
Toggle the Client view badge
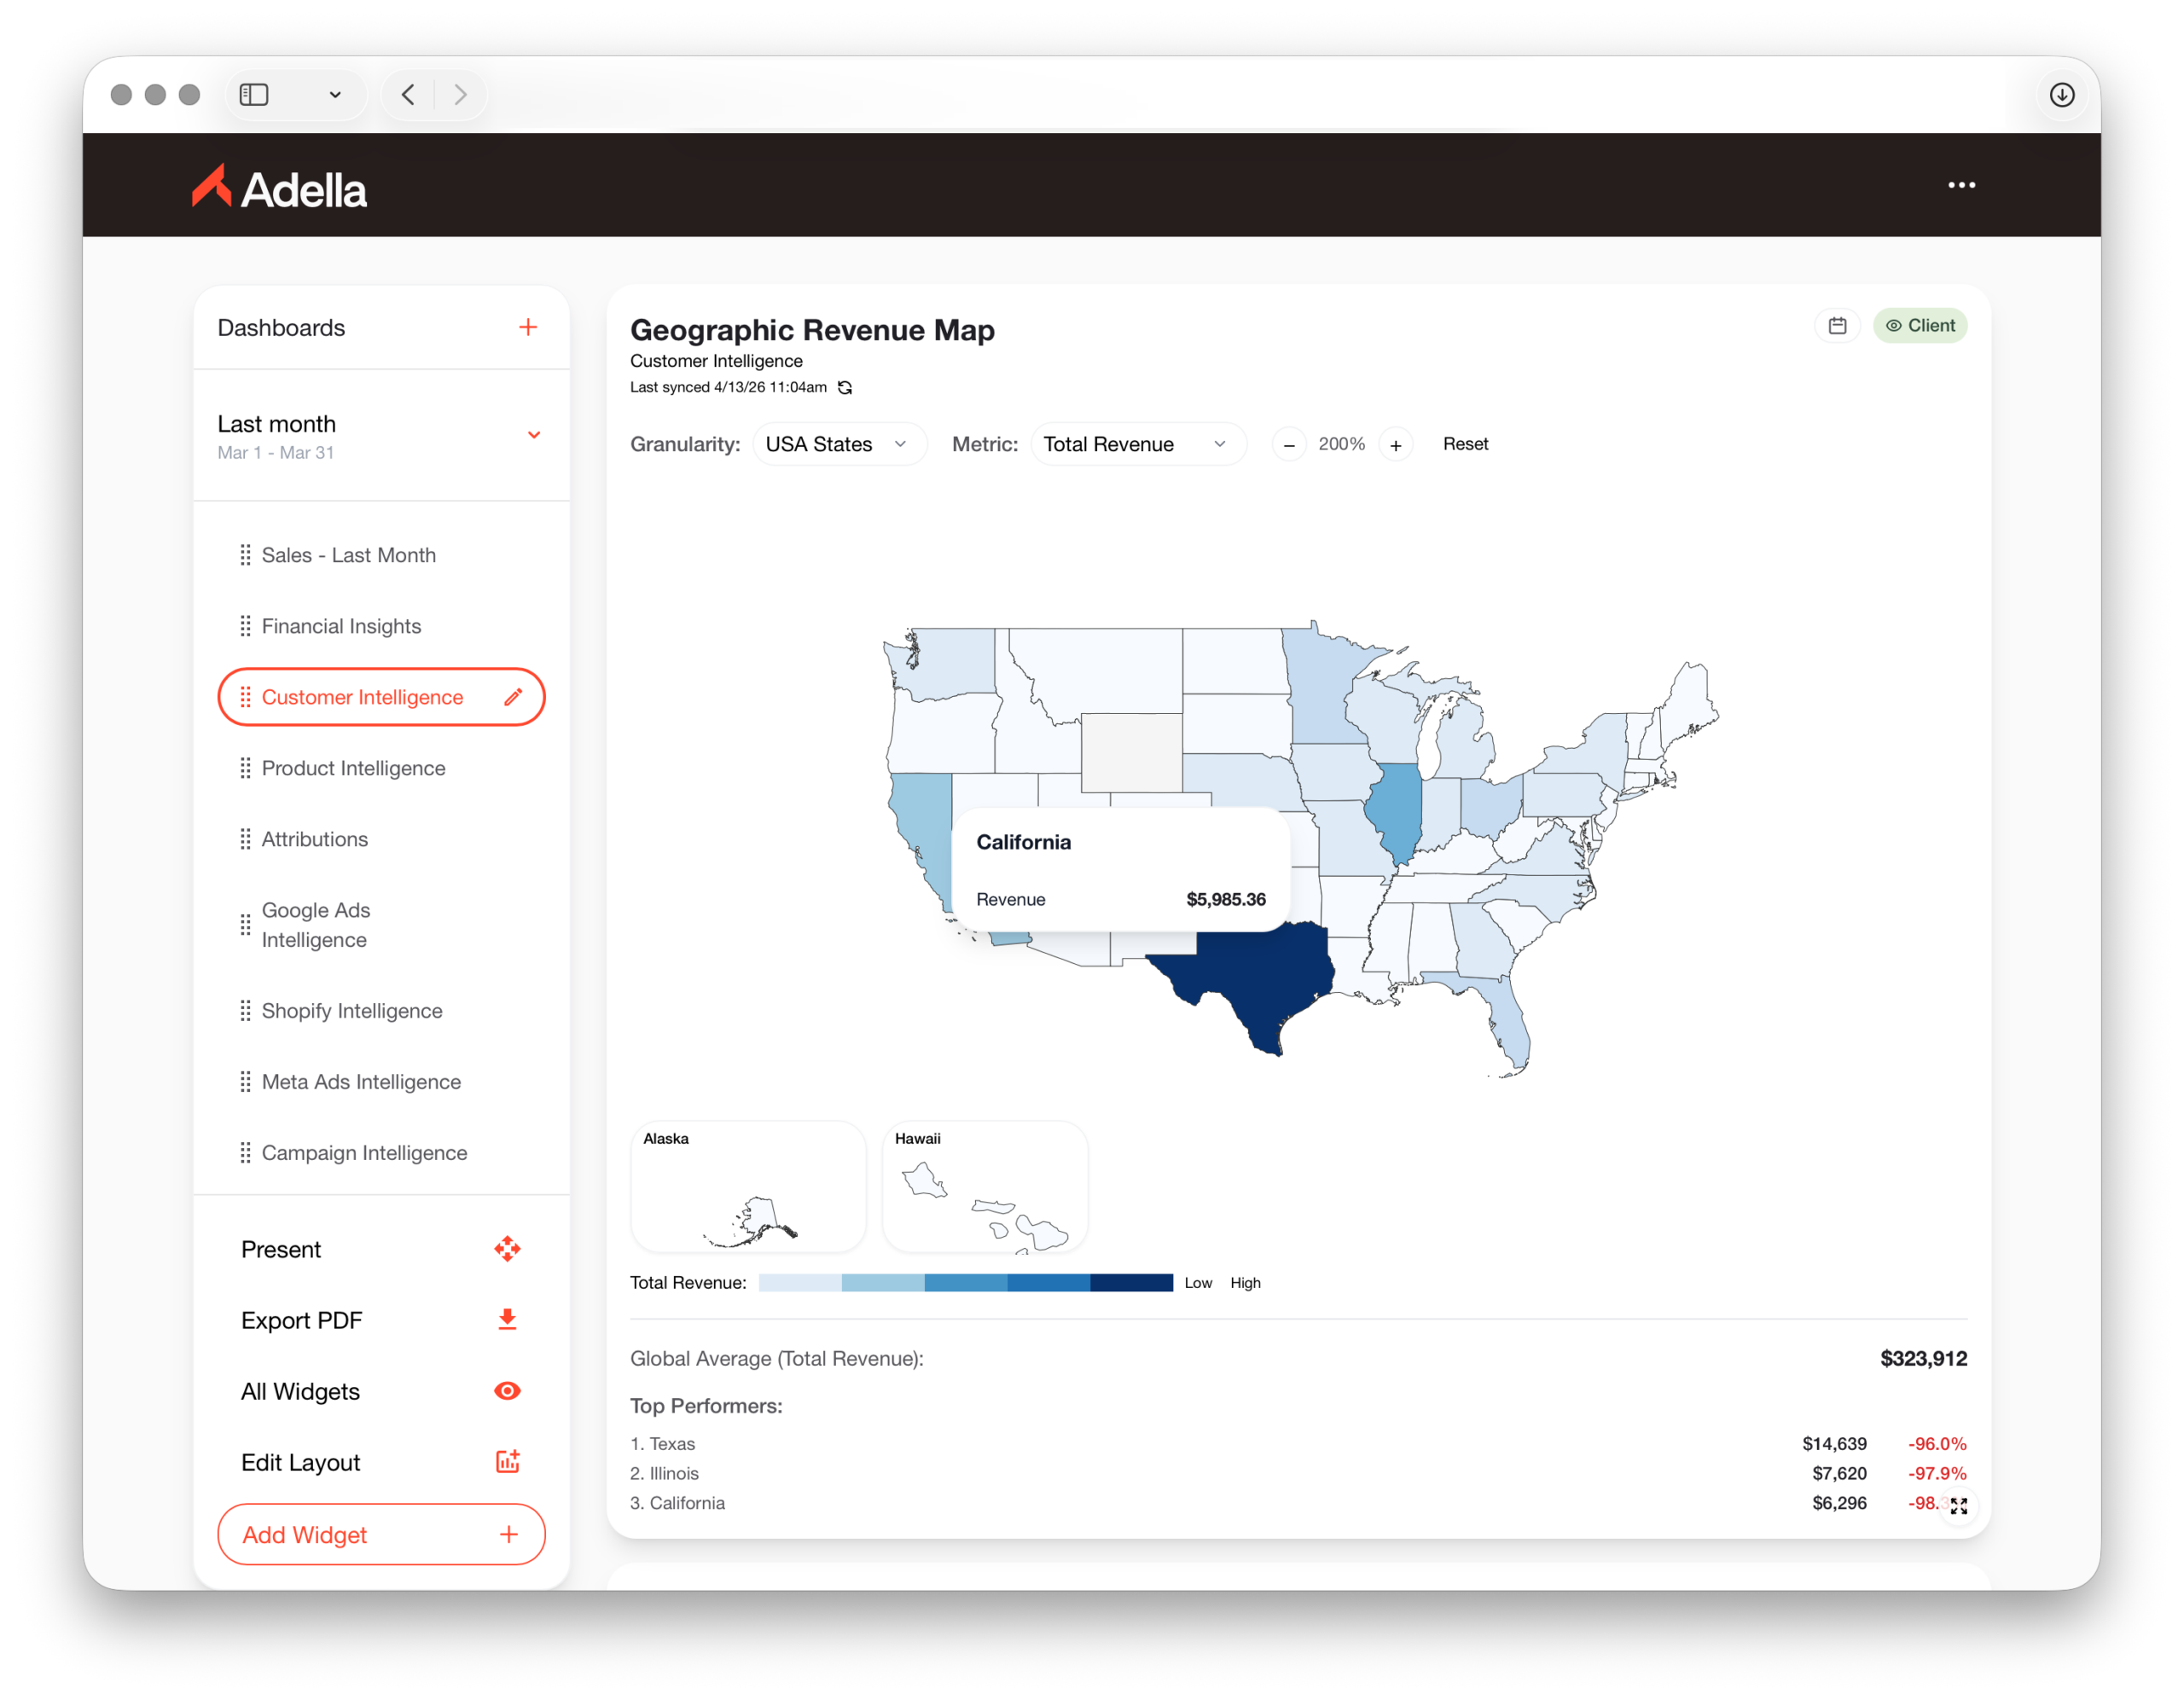click(1919, 326)
